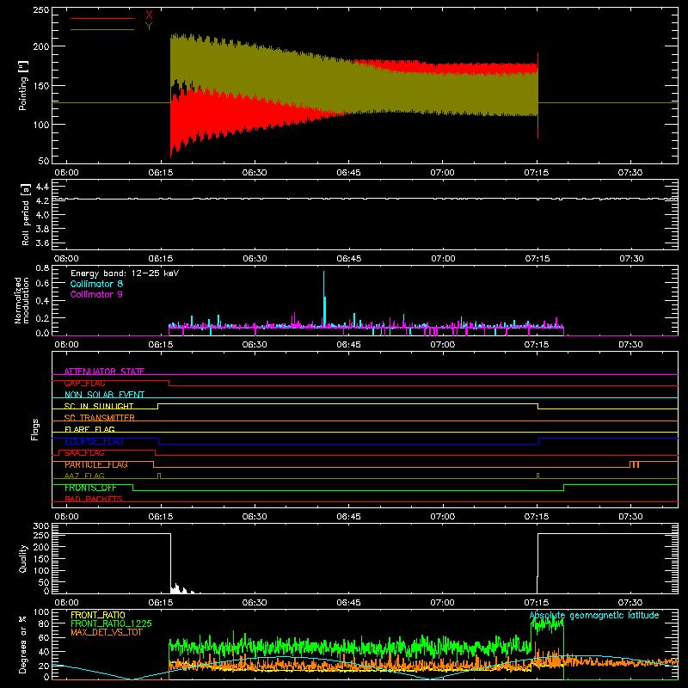Viewport: 688px width, 688px height.
Task: Click the ECLIPSE_FLAG label
Action: pos(94,441)
